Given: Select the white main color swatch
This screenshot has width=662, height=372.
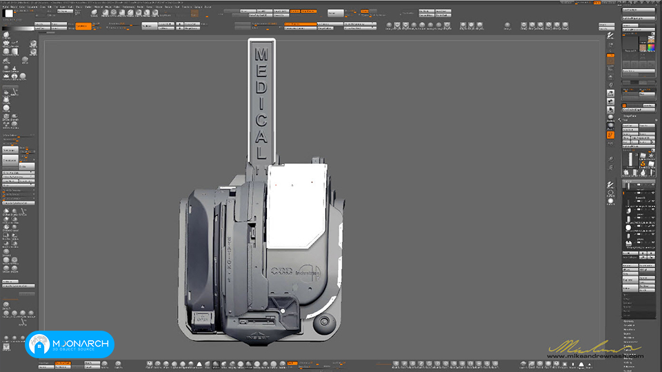Looking at the screenshot, I should coord(8,14).
